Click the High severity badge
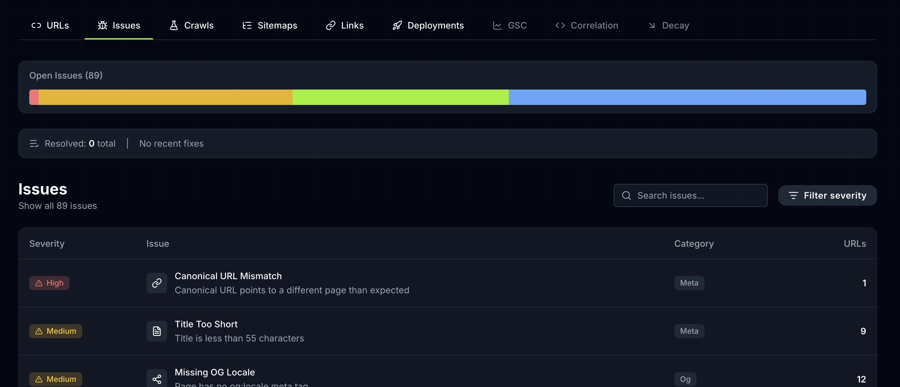The height and width of the screenshot is (387, 900). (x=49, y=283)
